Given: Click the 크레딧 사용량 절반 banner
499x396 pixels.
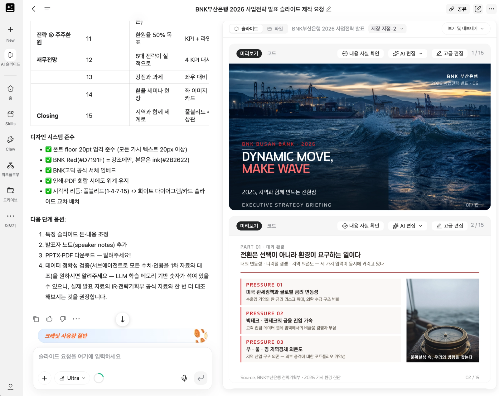Looking at the screenshot, I should click(123, 336).
